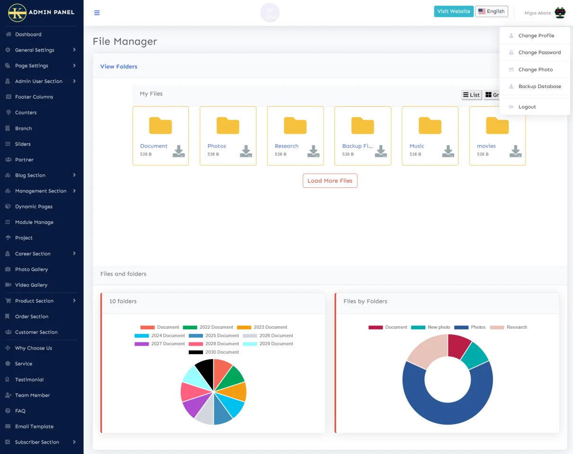This screenshot has height=454, width=573.
Task: Open Dynamic Pages in sidebar
Action: (42, 207)
